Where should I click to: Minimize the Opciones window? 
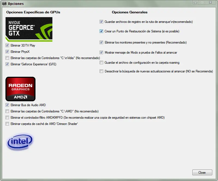(195, 2)
